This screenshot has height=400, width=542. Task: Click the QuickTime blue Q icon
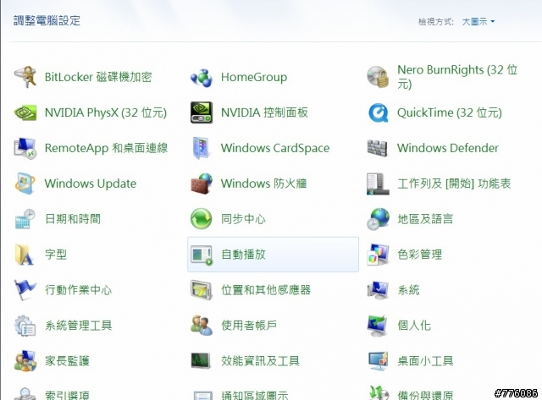(x=378, y=112)
